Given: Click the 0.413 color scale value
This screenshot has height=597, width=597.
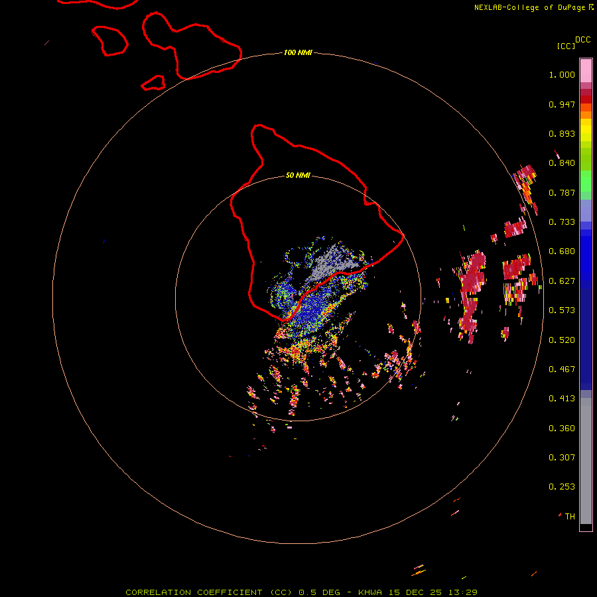Looking at the screenshot, I should (x=562, y=399).
